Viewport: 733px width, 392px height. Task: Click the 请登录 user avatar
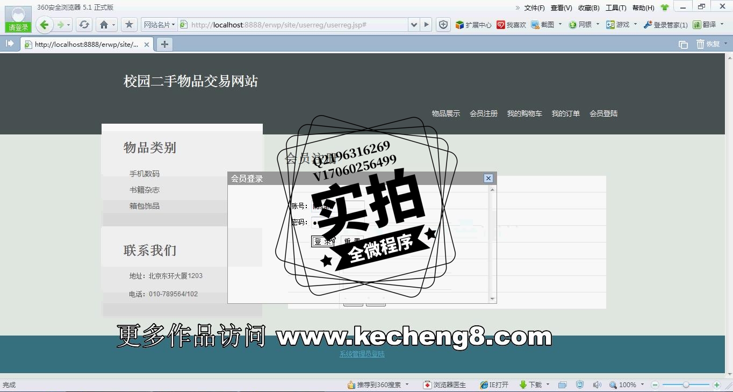point(18,19)
